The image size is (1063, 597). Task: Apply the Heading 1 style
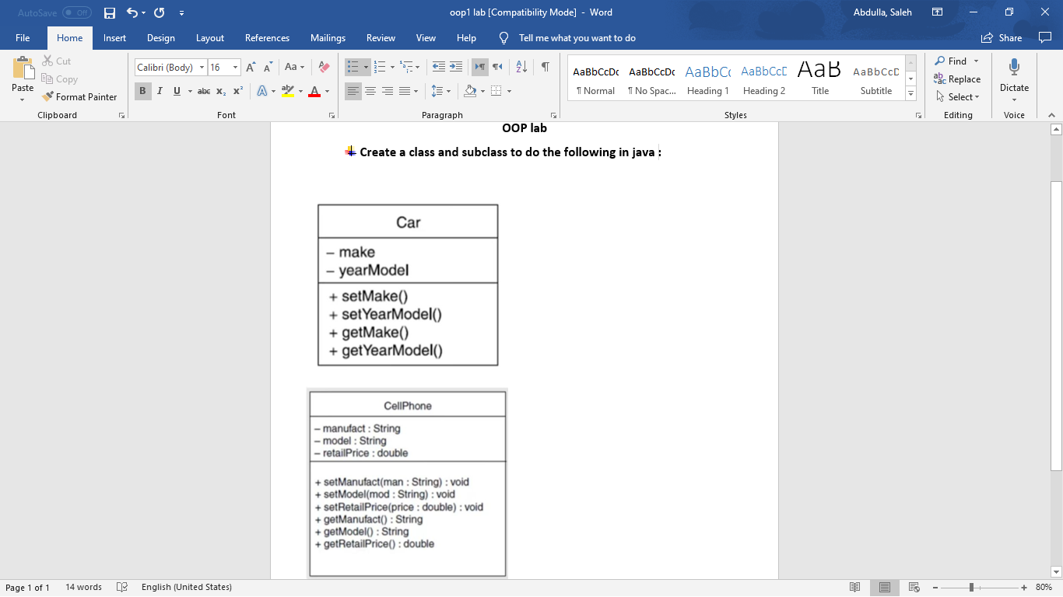(x=707, y=78)
